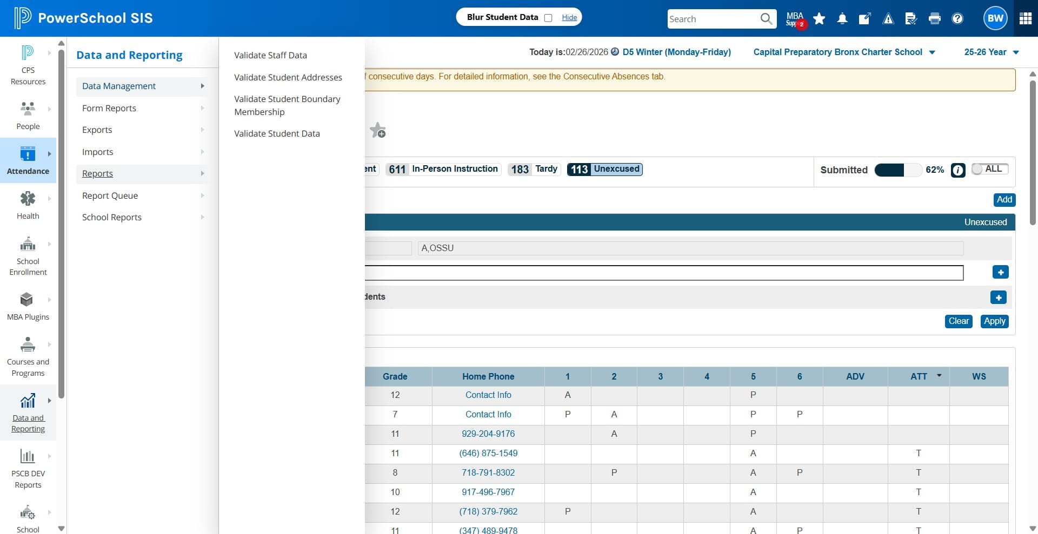
Task: Toggle the 183 Tardy filter chip
Action: [534, 170]
